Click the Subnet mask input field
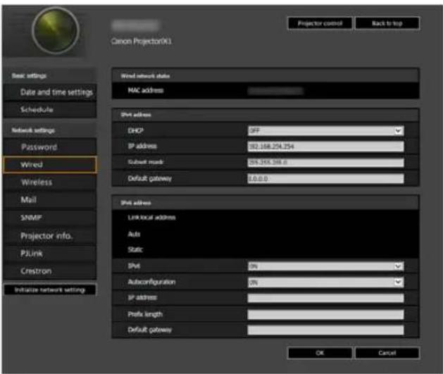Image resolution: width=443 pixels, height=374 pixels. click(x=326, y=163)
